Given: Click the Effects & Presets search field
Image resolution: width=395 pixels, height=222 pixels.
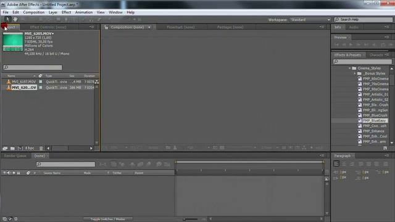Looking at the screenshot, I should [x=362, y=62].
